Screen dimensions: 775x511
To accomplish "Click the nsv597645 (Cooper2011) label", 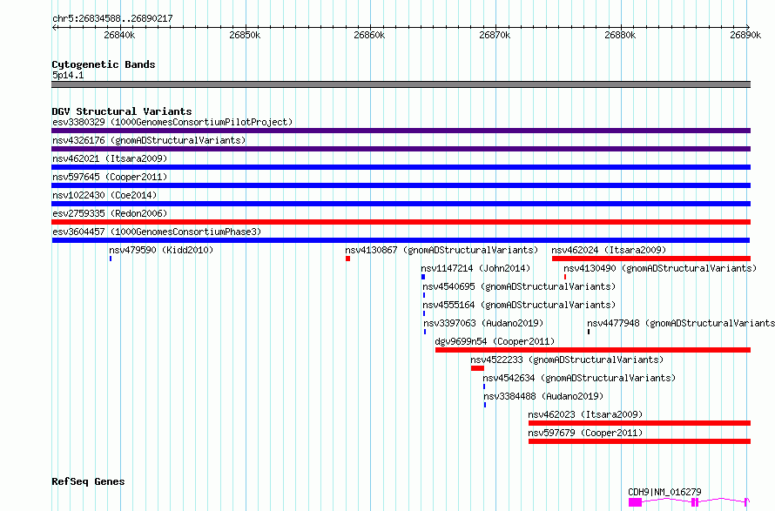I will (x=110, y=177).
